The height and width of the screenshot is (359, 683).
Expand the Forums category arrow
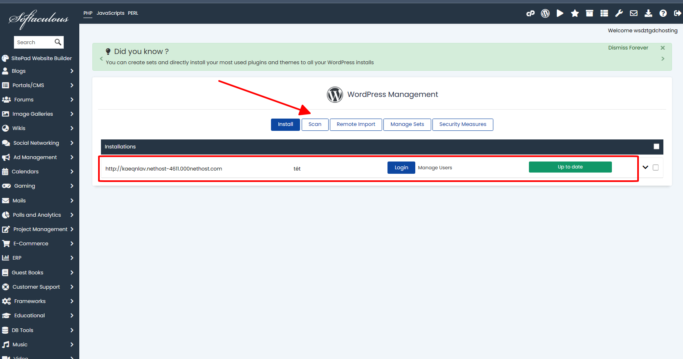pyautogui.click(x=72, y=99)
